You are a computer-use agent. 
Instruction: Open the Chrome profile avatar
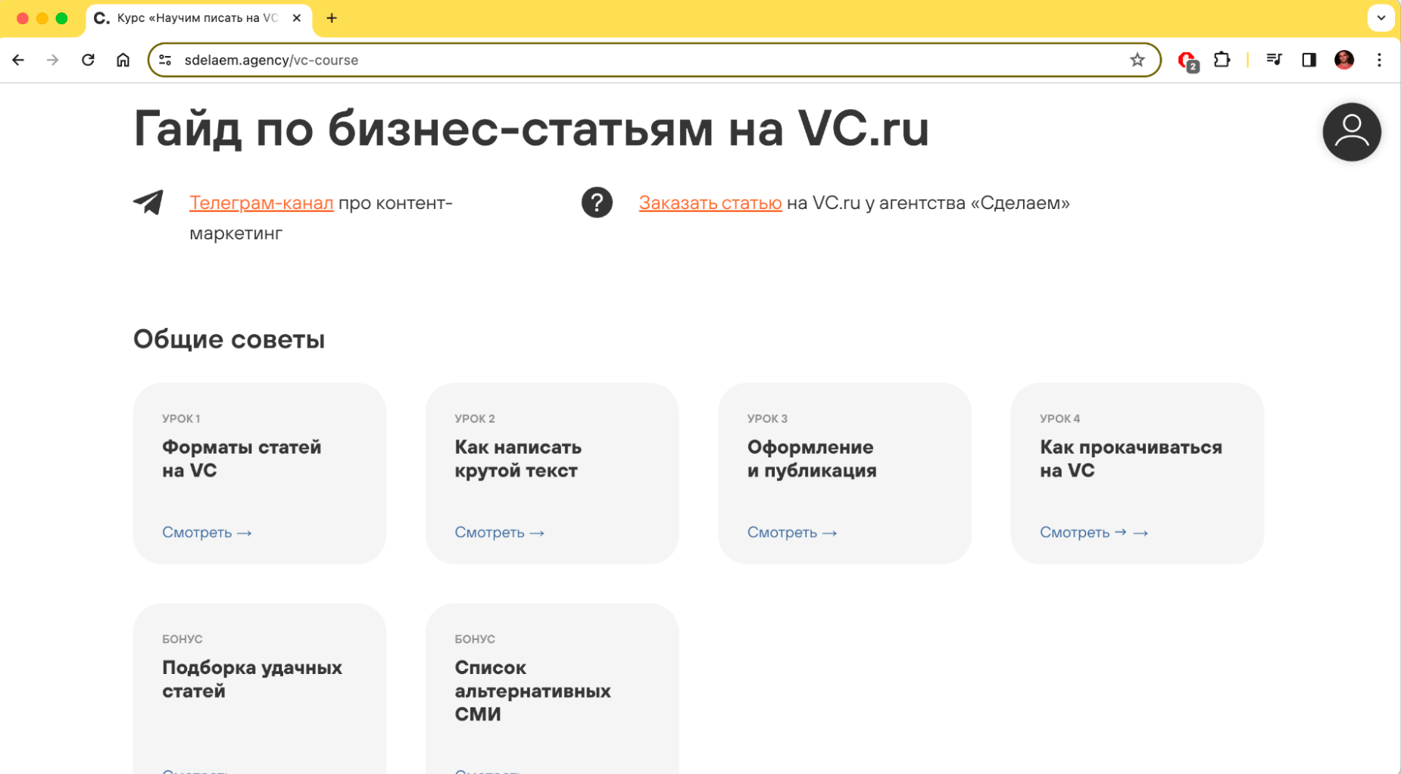coord(1344,60)
